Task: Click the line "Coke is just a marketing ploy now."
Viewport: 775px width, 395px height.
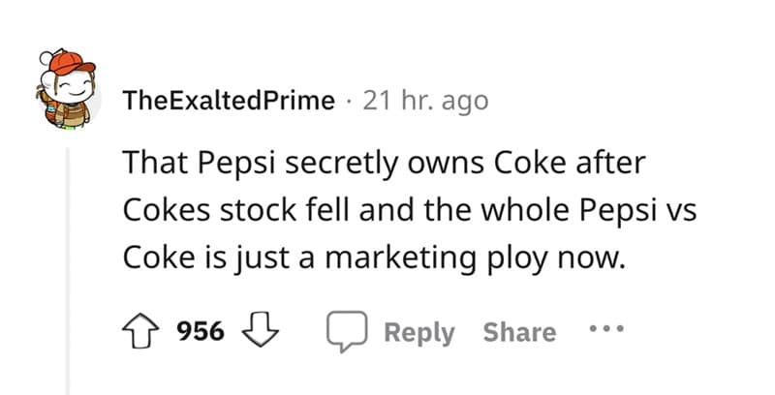Action: coord(369,258)
